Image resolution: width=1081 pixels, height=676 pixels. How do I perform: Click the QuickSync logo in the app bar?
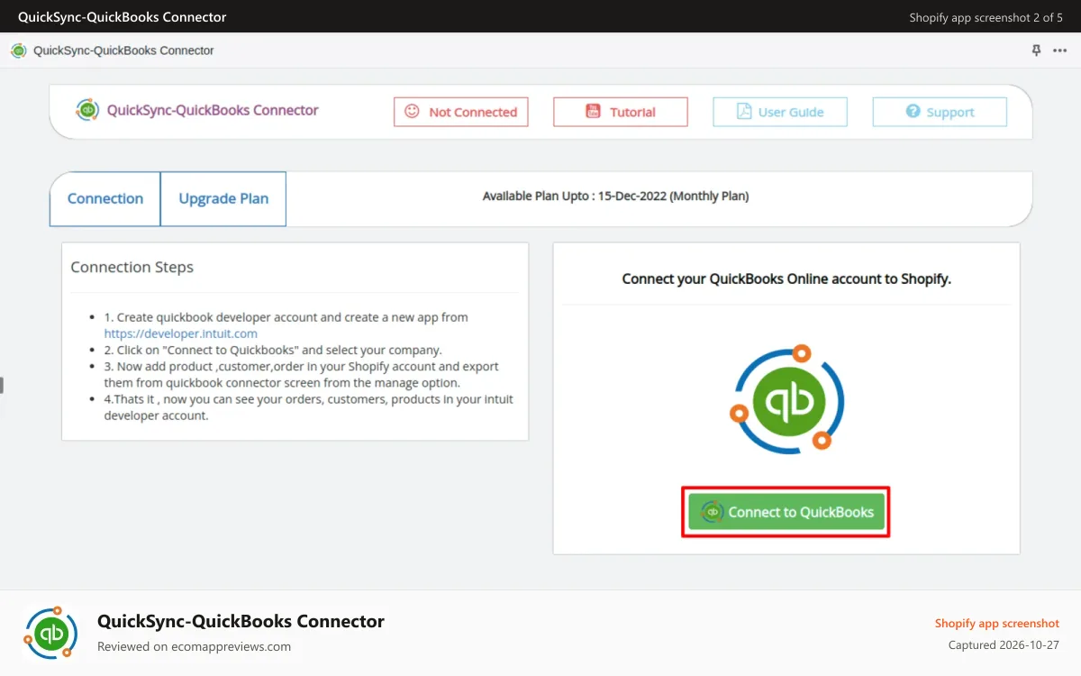tap(18, 50)
